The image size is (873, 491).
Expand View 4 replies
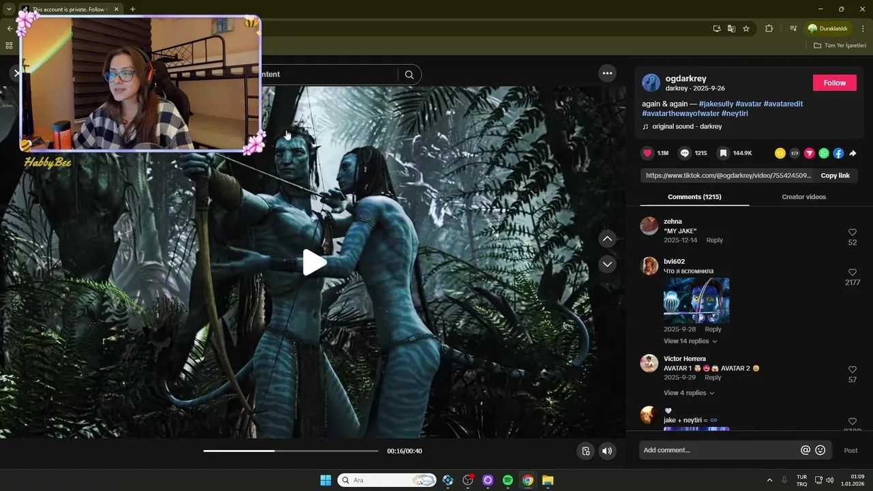pyautogui.click(x=688, y=393)
